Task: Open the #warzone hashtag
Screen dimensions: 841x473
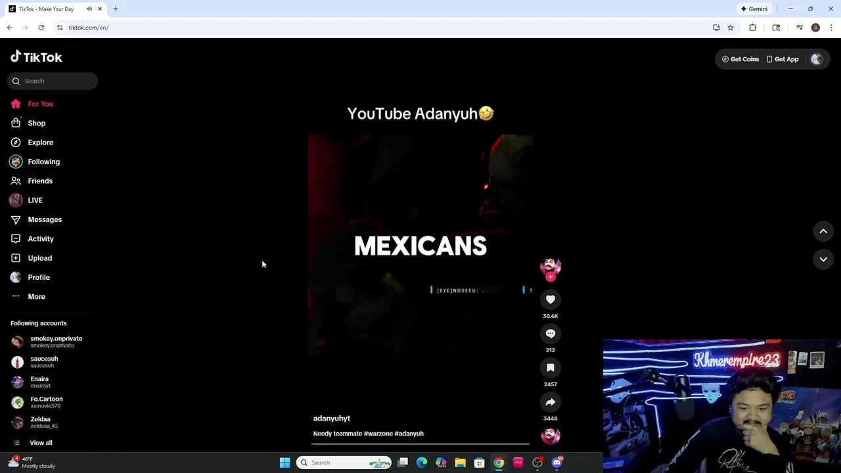Action: point(378,434)
